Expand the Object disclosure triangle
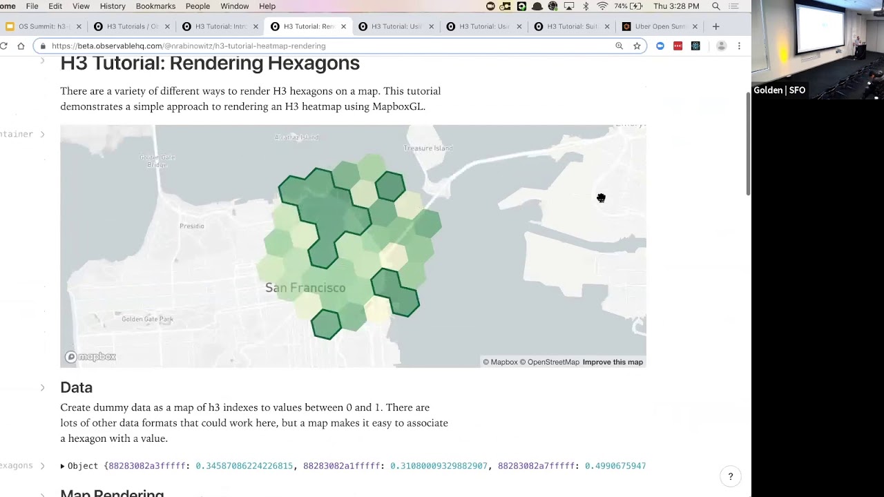884x497 pixels. [63, 467]
